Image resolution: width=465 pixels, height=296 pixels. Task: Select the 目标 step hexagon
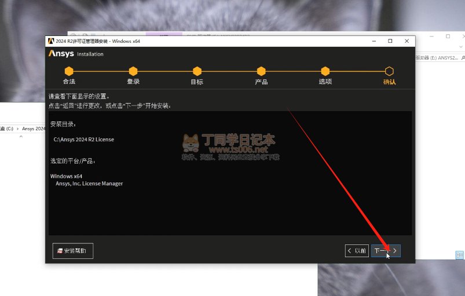pos(197,71)
